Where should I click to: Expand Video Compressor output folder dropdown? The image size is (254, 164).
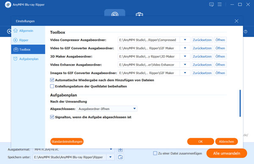pyautogui.click(x=185, y=40)
